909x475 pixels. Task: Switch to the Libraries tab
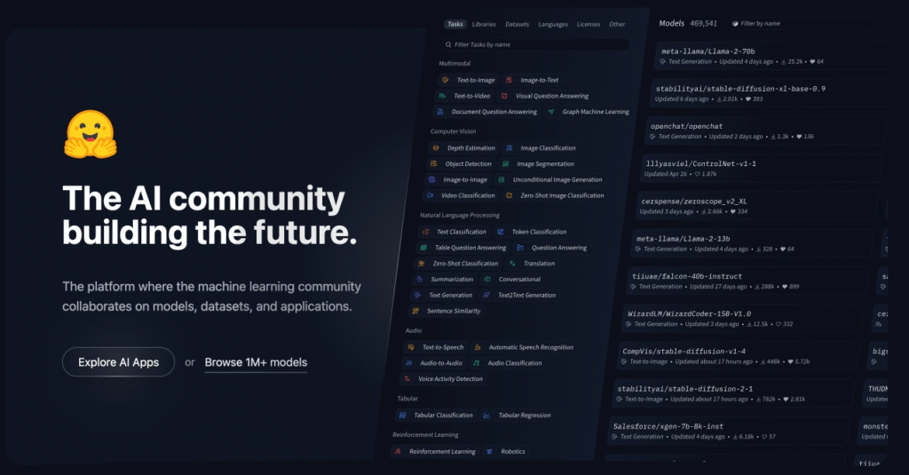pos(484,24)
